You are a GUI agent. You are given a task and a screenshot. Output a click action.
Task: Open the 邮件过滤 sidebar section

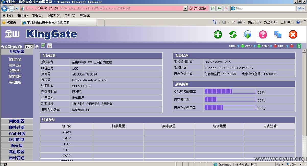tap(17, 127)
